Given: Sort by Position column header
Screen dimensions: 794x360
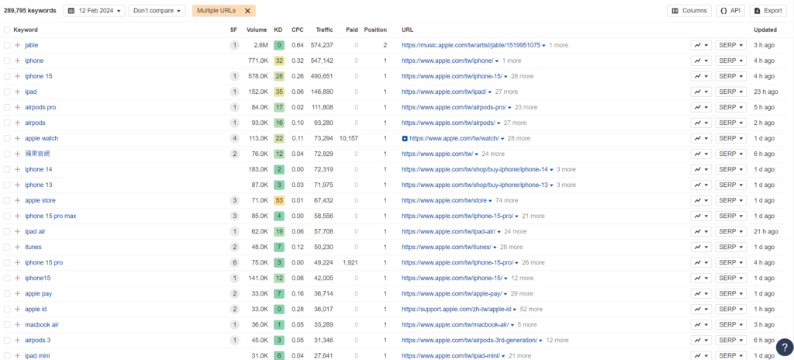Looking at the screenshot, I should (x=375, y=30).
